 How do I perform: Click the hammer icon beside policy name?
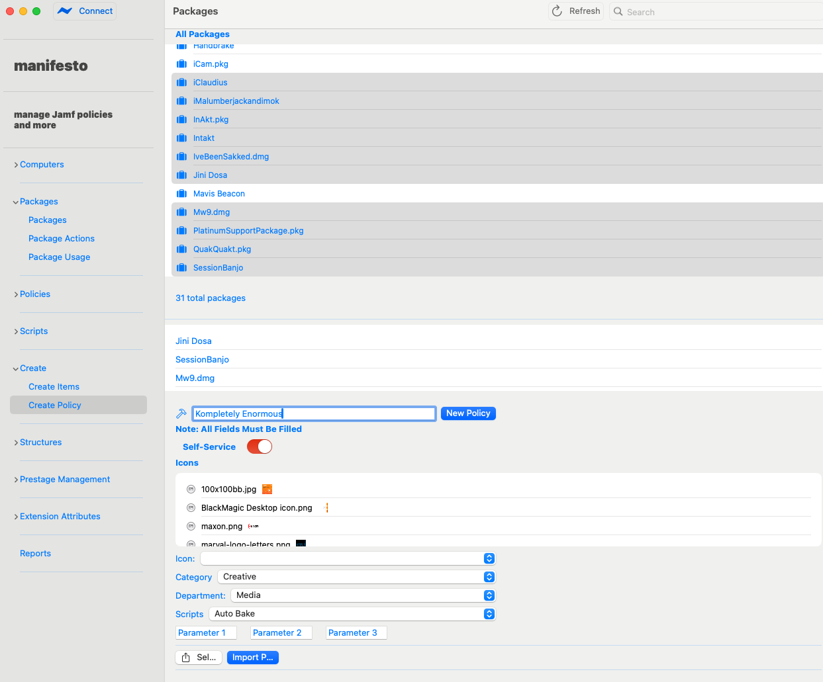[x=181, y=413]
